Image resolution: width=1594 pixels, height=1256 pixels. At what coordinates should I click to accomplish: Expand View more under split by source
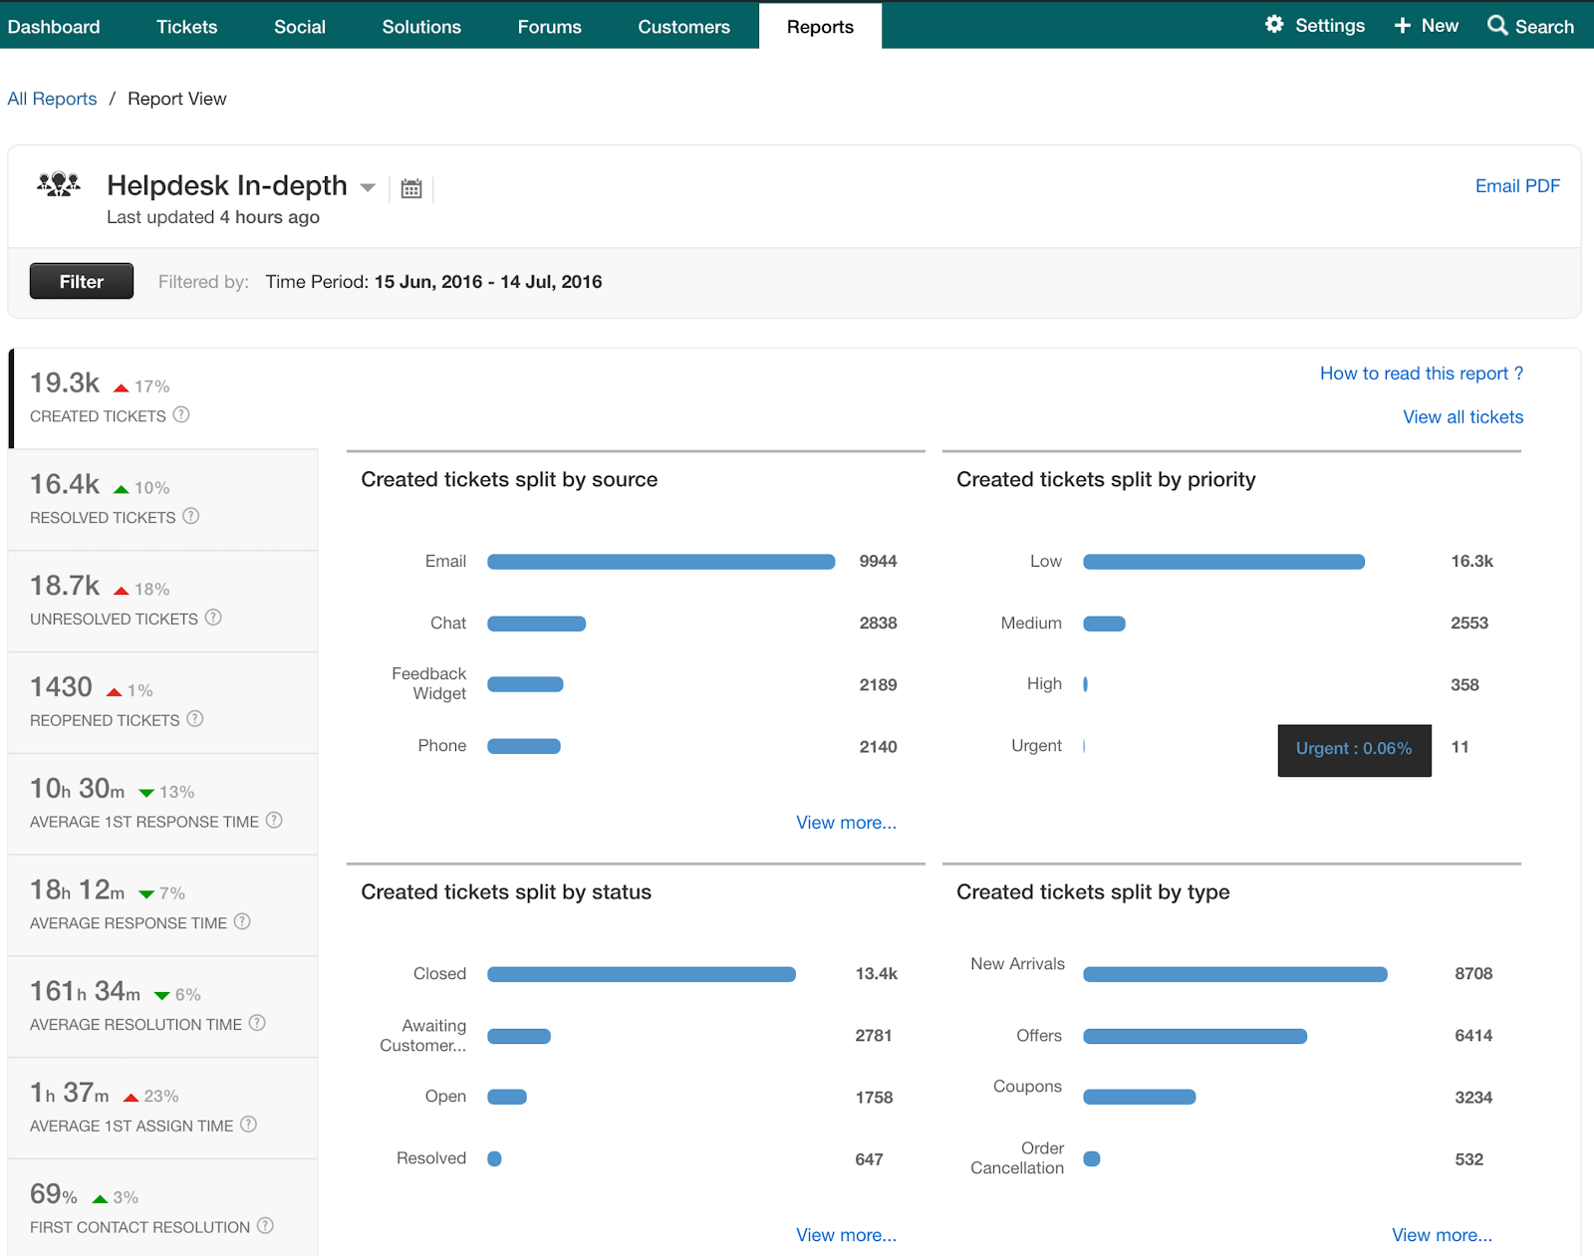pos(846,823)
